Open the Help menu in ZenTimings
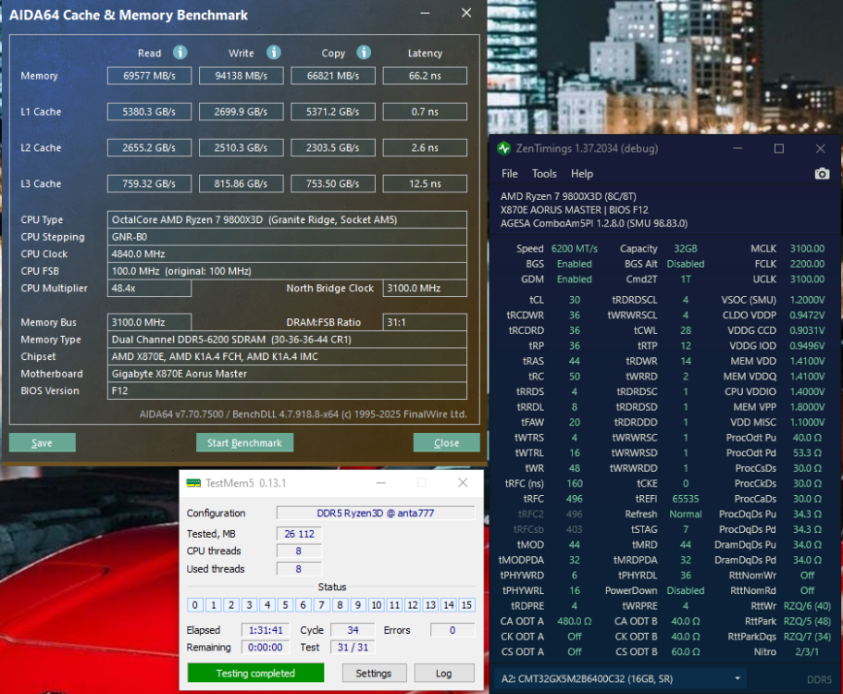The image size is (843, 694). (x=582, y=174)
